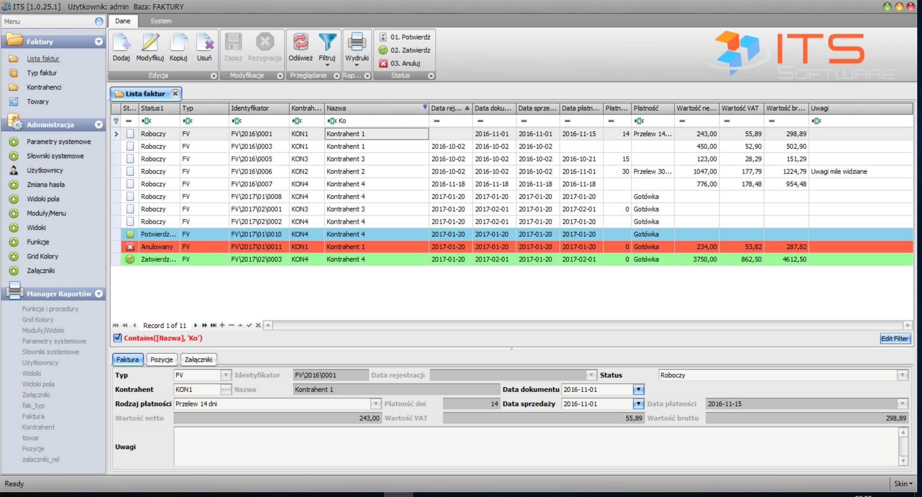Switch to the Pozycje tab

(x=161, y=359)
